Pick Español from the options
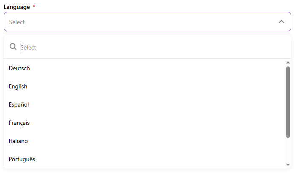The width and height of the screenshot is (295, 173). [19, 104]
